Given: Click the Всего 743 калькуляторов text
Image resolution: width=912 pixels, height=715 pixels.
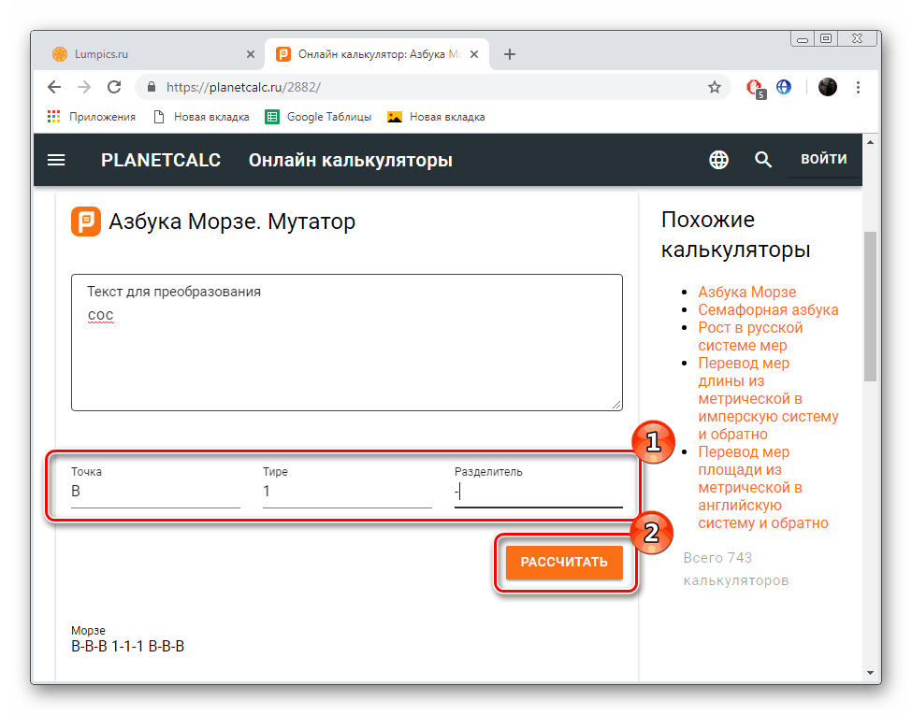Looking at the screenshot, I should point(736,569).
